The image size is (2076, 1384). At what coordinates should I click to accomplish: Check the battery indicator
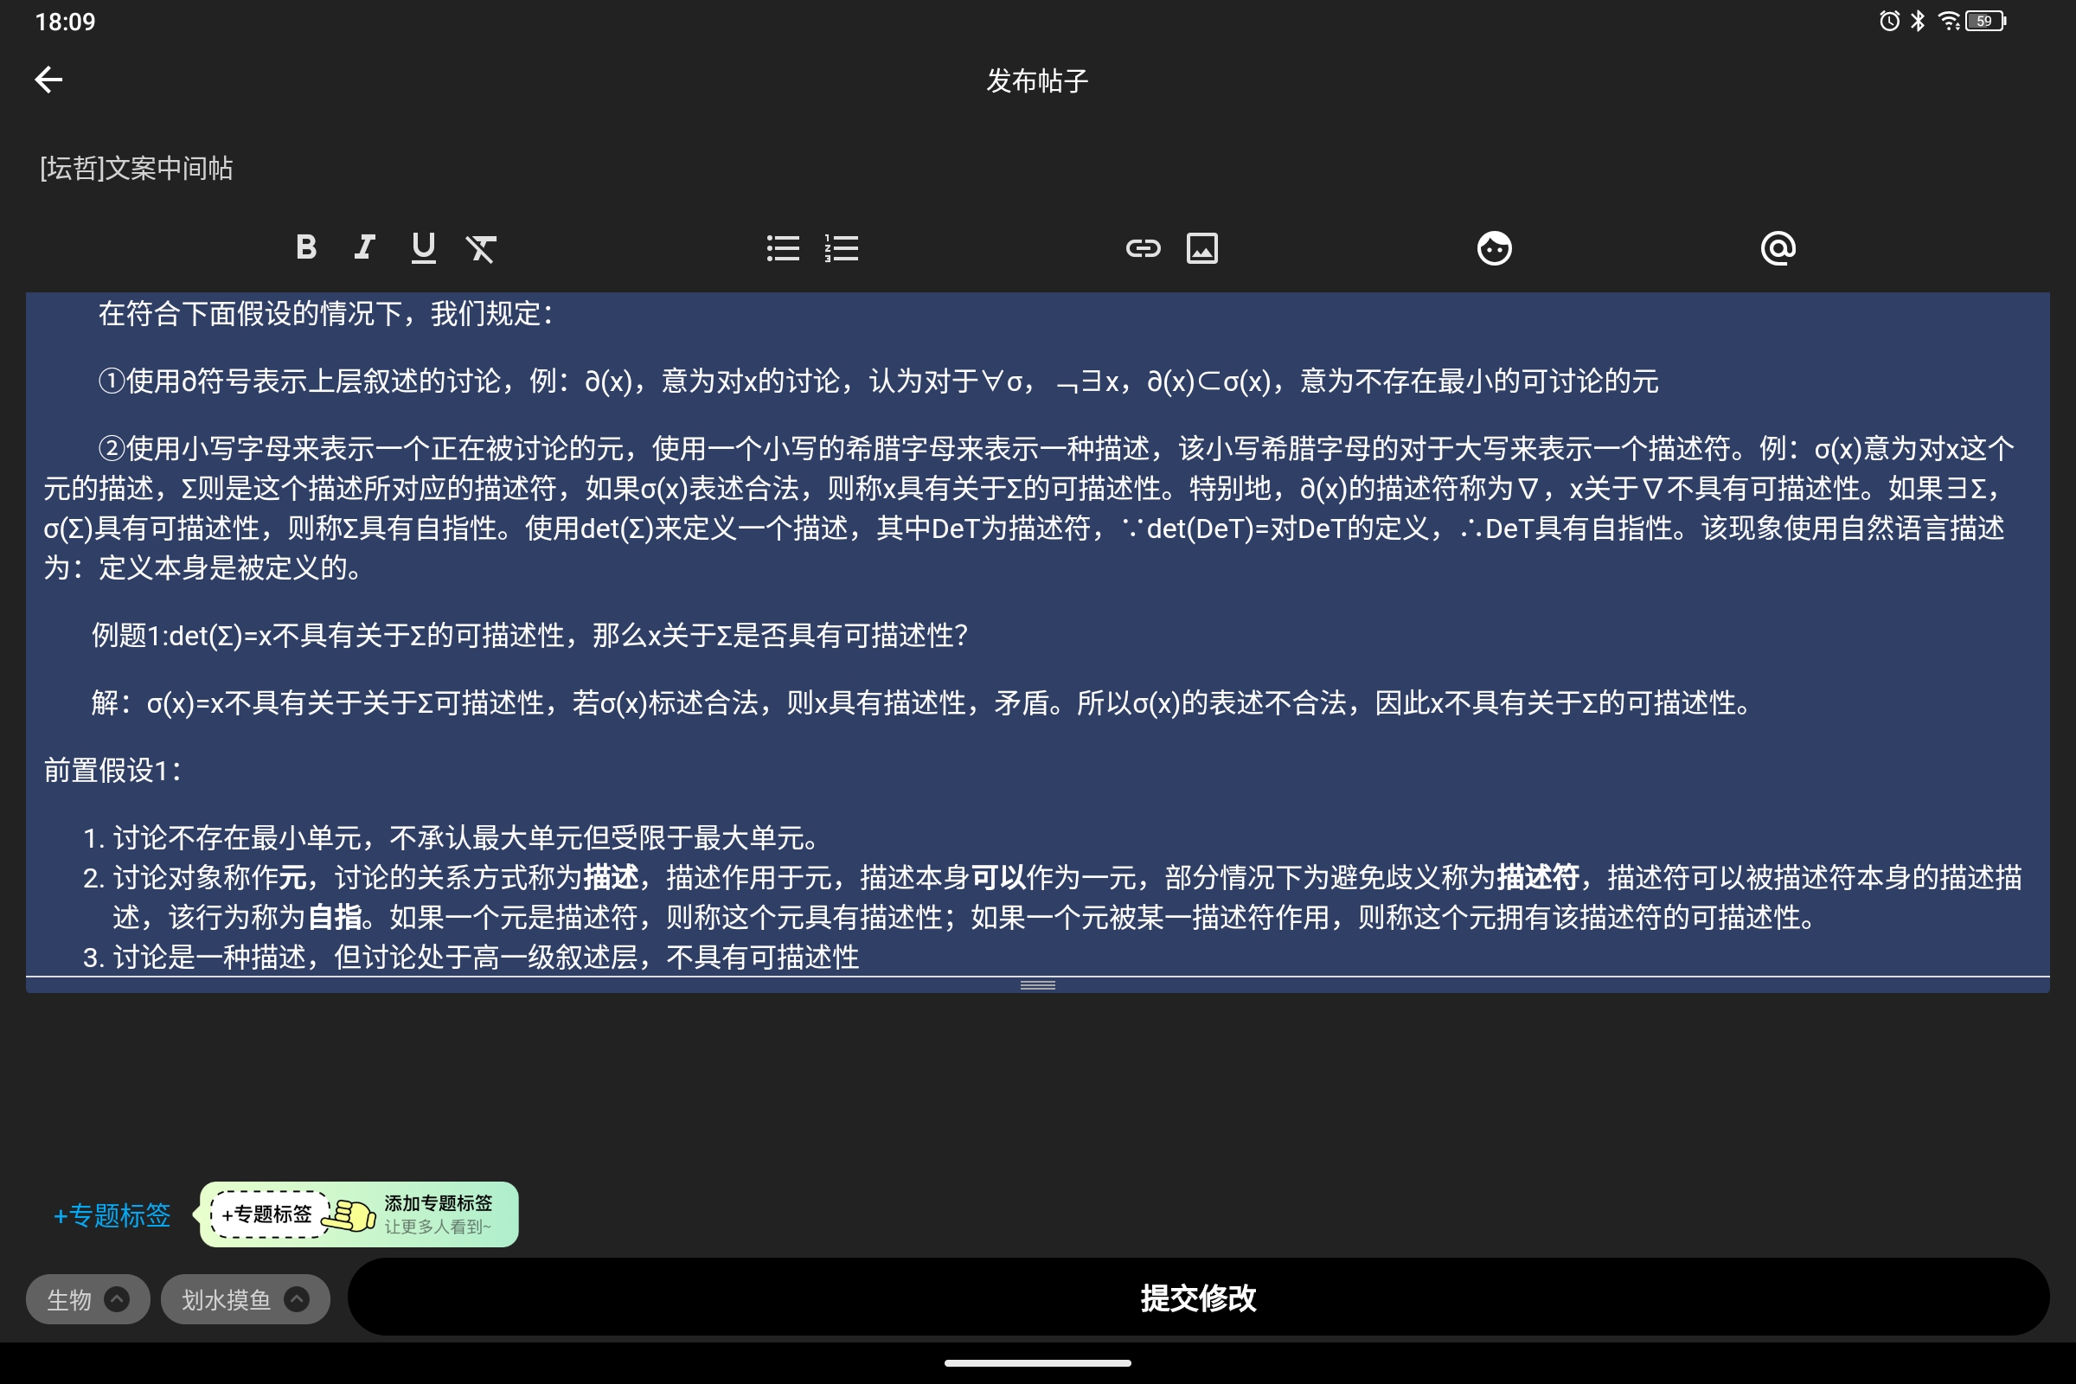pos(1986,20)
